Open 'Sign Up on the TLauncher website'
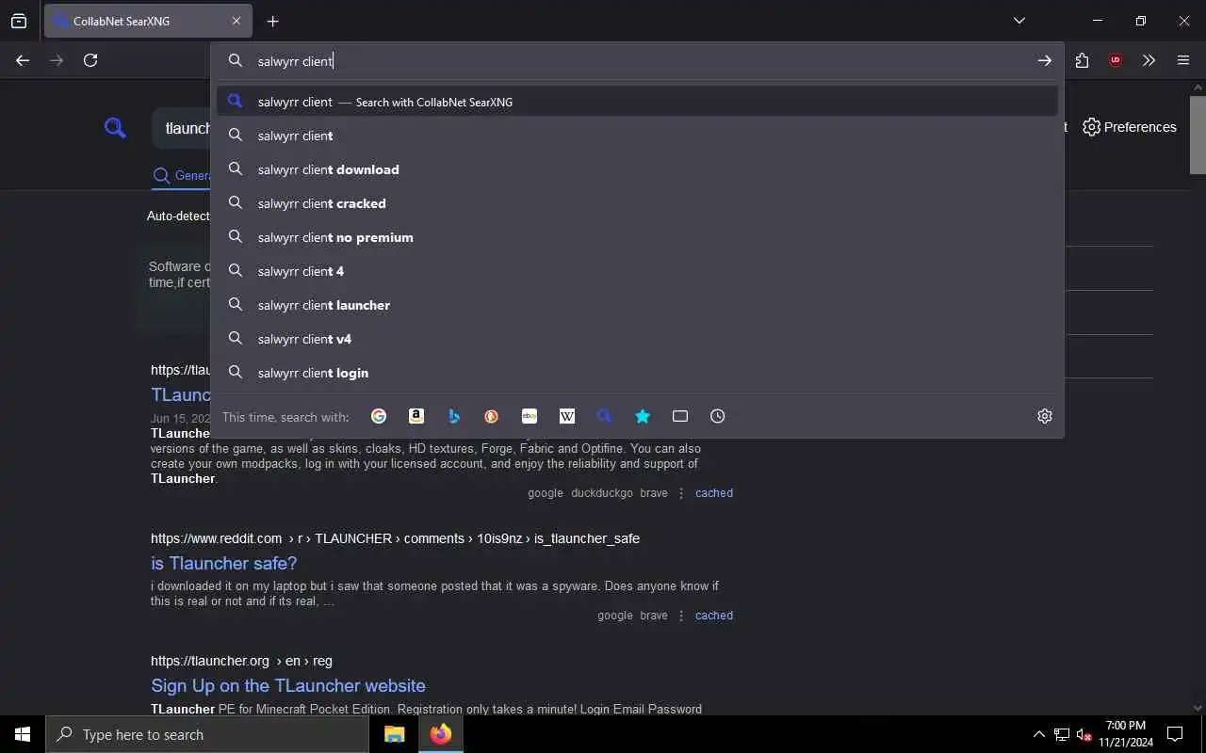The height and width of the screenshot is (753, 1206). 288,685
